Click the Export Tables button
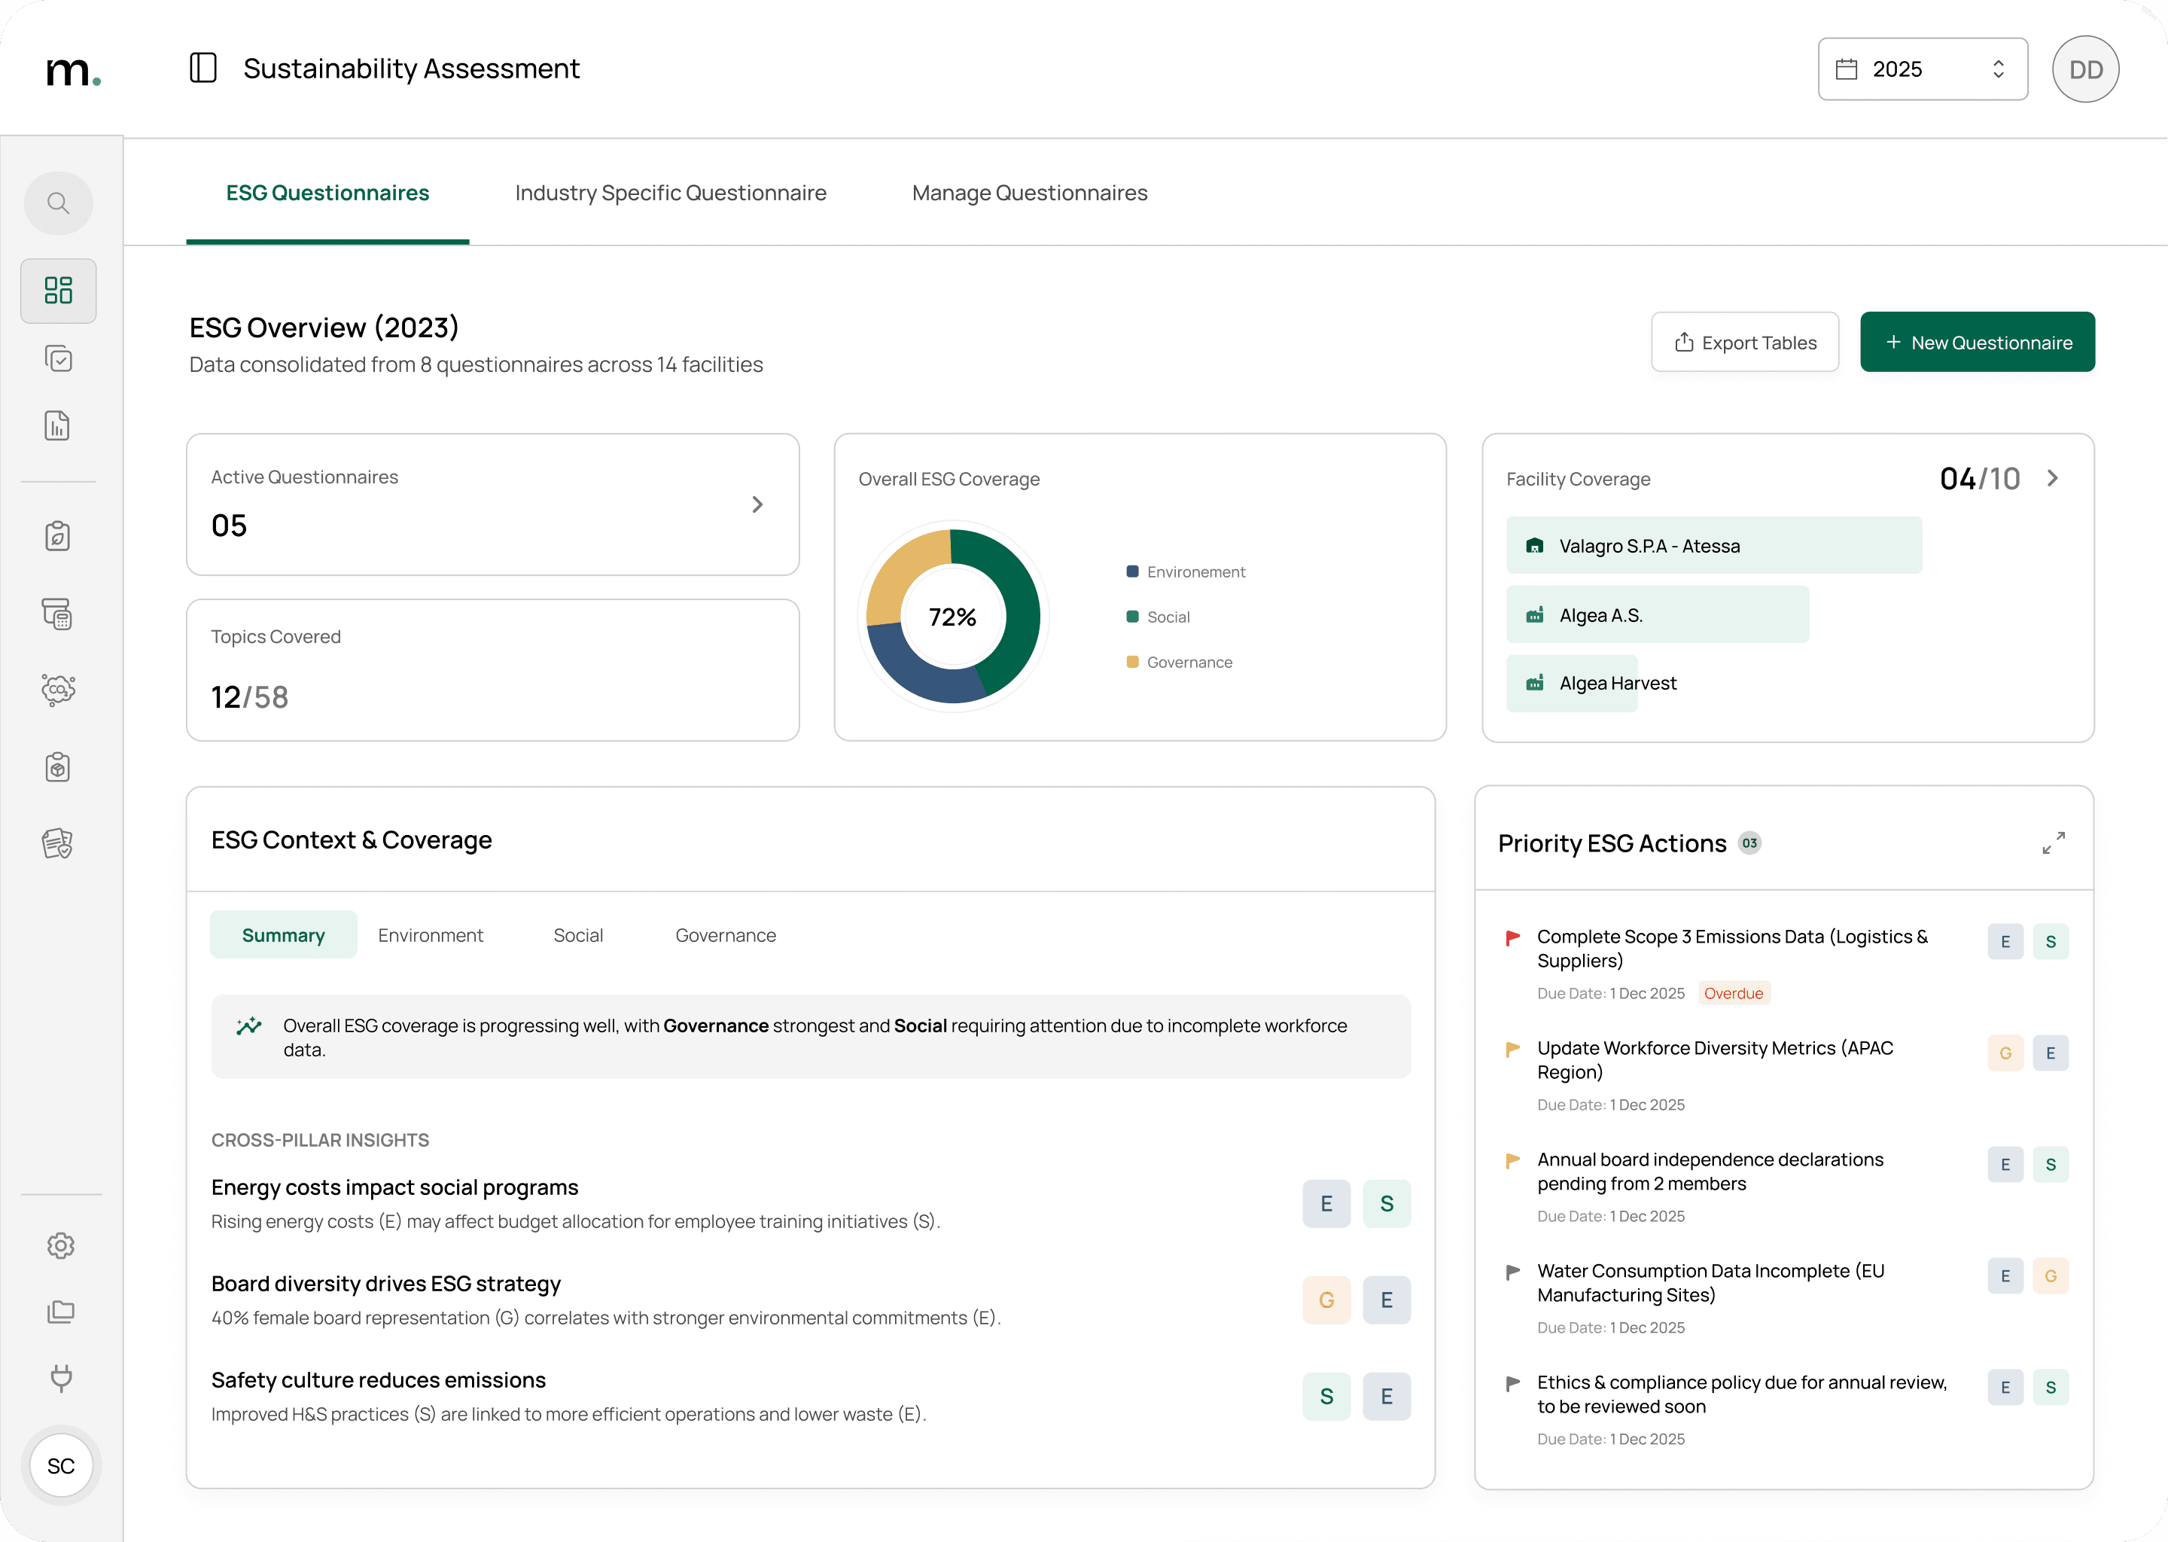 click(1745, 343)
